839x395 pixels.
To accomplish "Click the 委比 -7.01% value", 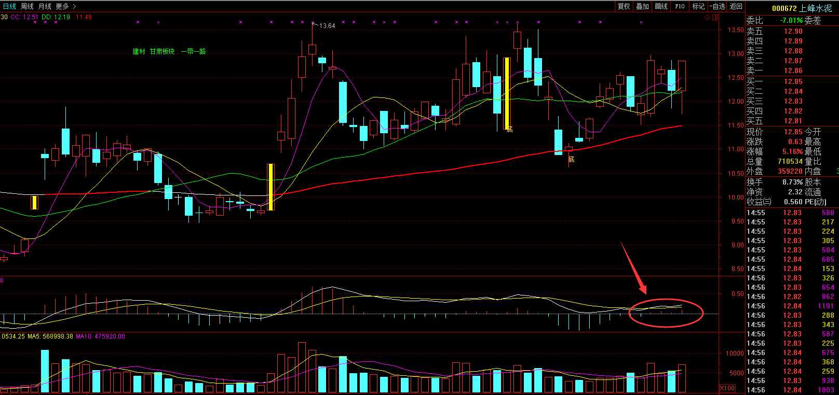I will click(791, 20).
